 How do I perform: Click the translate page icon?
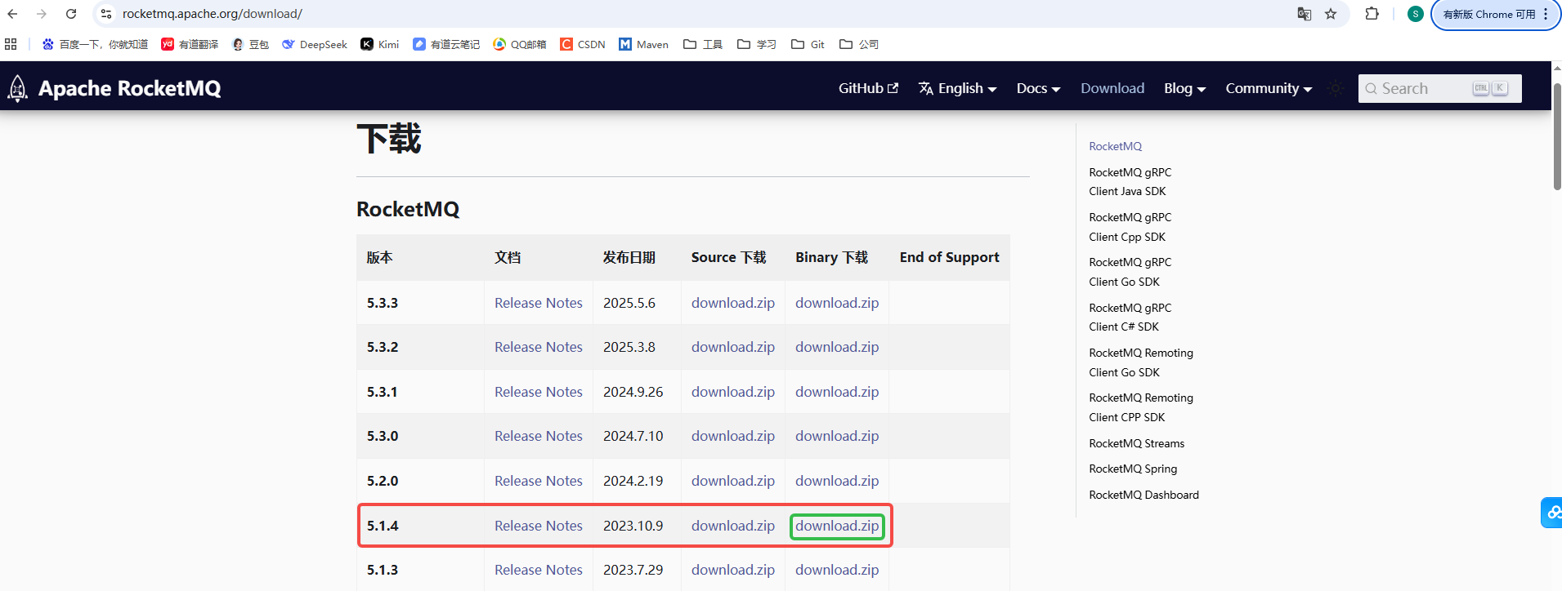[1304, 14]
